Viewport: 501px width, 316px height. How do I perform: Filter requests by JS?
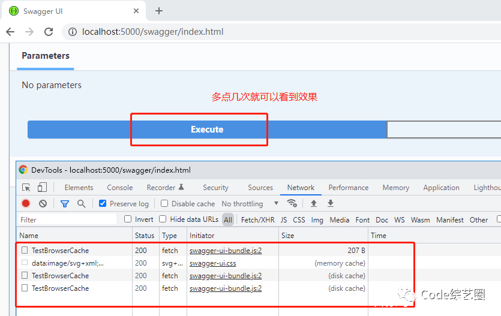(x=284, y=220)
